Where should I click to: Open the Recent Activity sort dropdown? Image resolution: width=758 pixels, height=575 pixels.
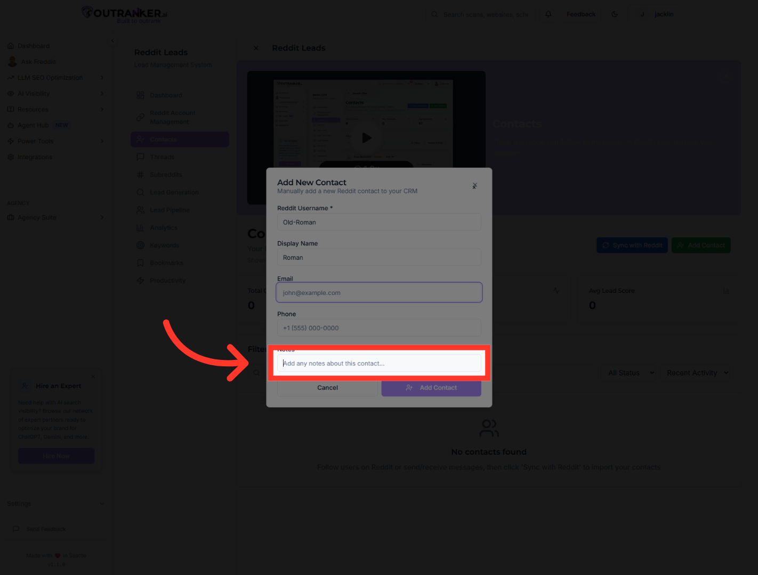pos(698,373)
